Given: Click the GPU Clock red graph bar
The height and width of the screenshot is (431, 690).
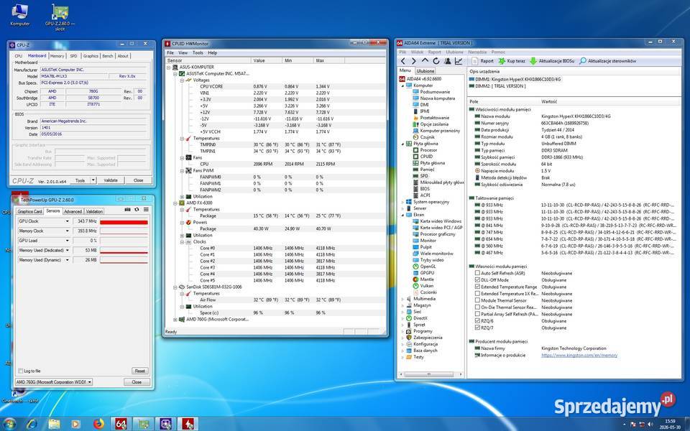Looking at the screenshot, I should [x=124, y=222].
